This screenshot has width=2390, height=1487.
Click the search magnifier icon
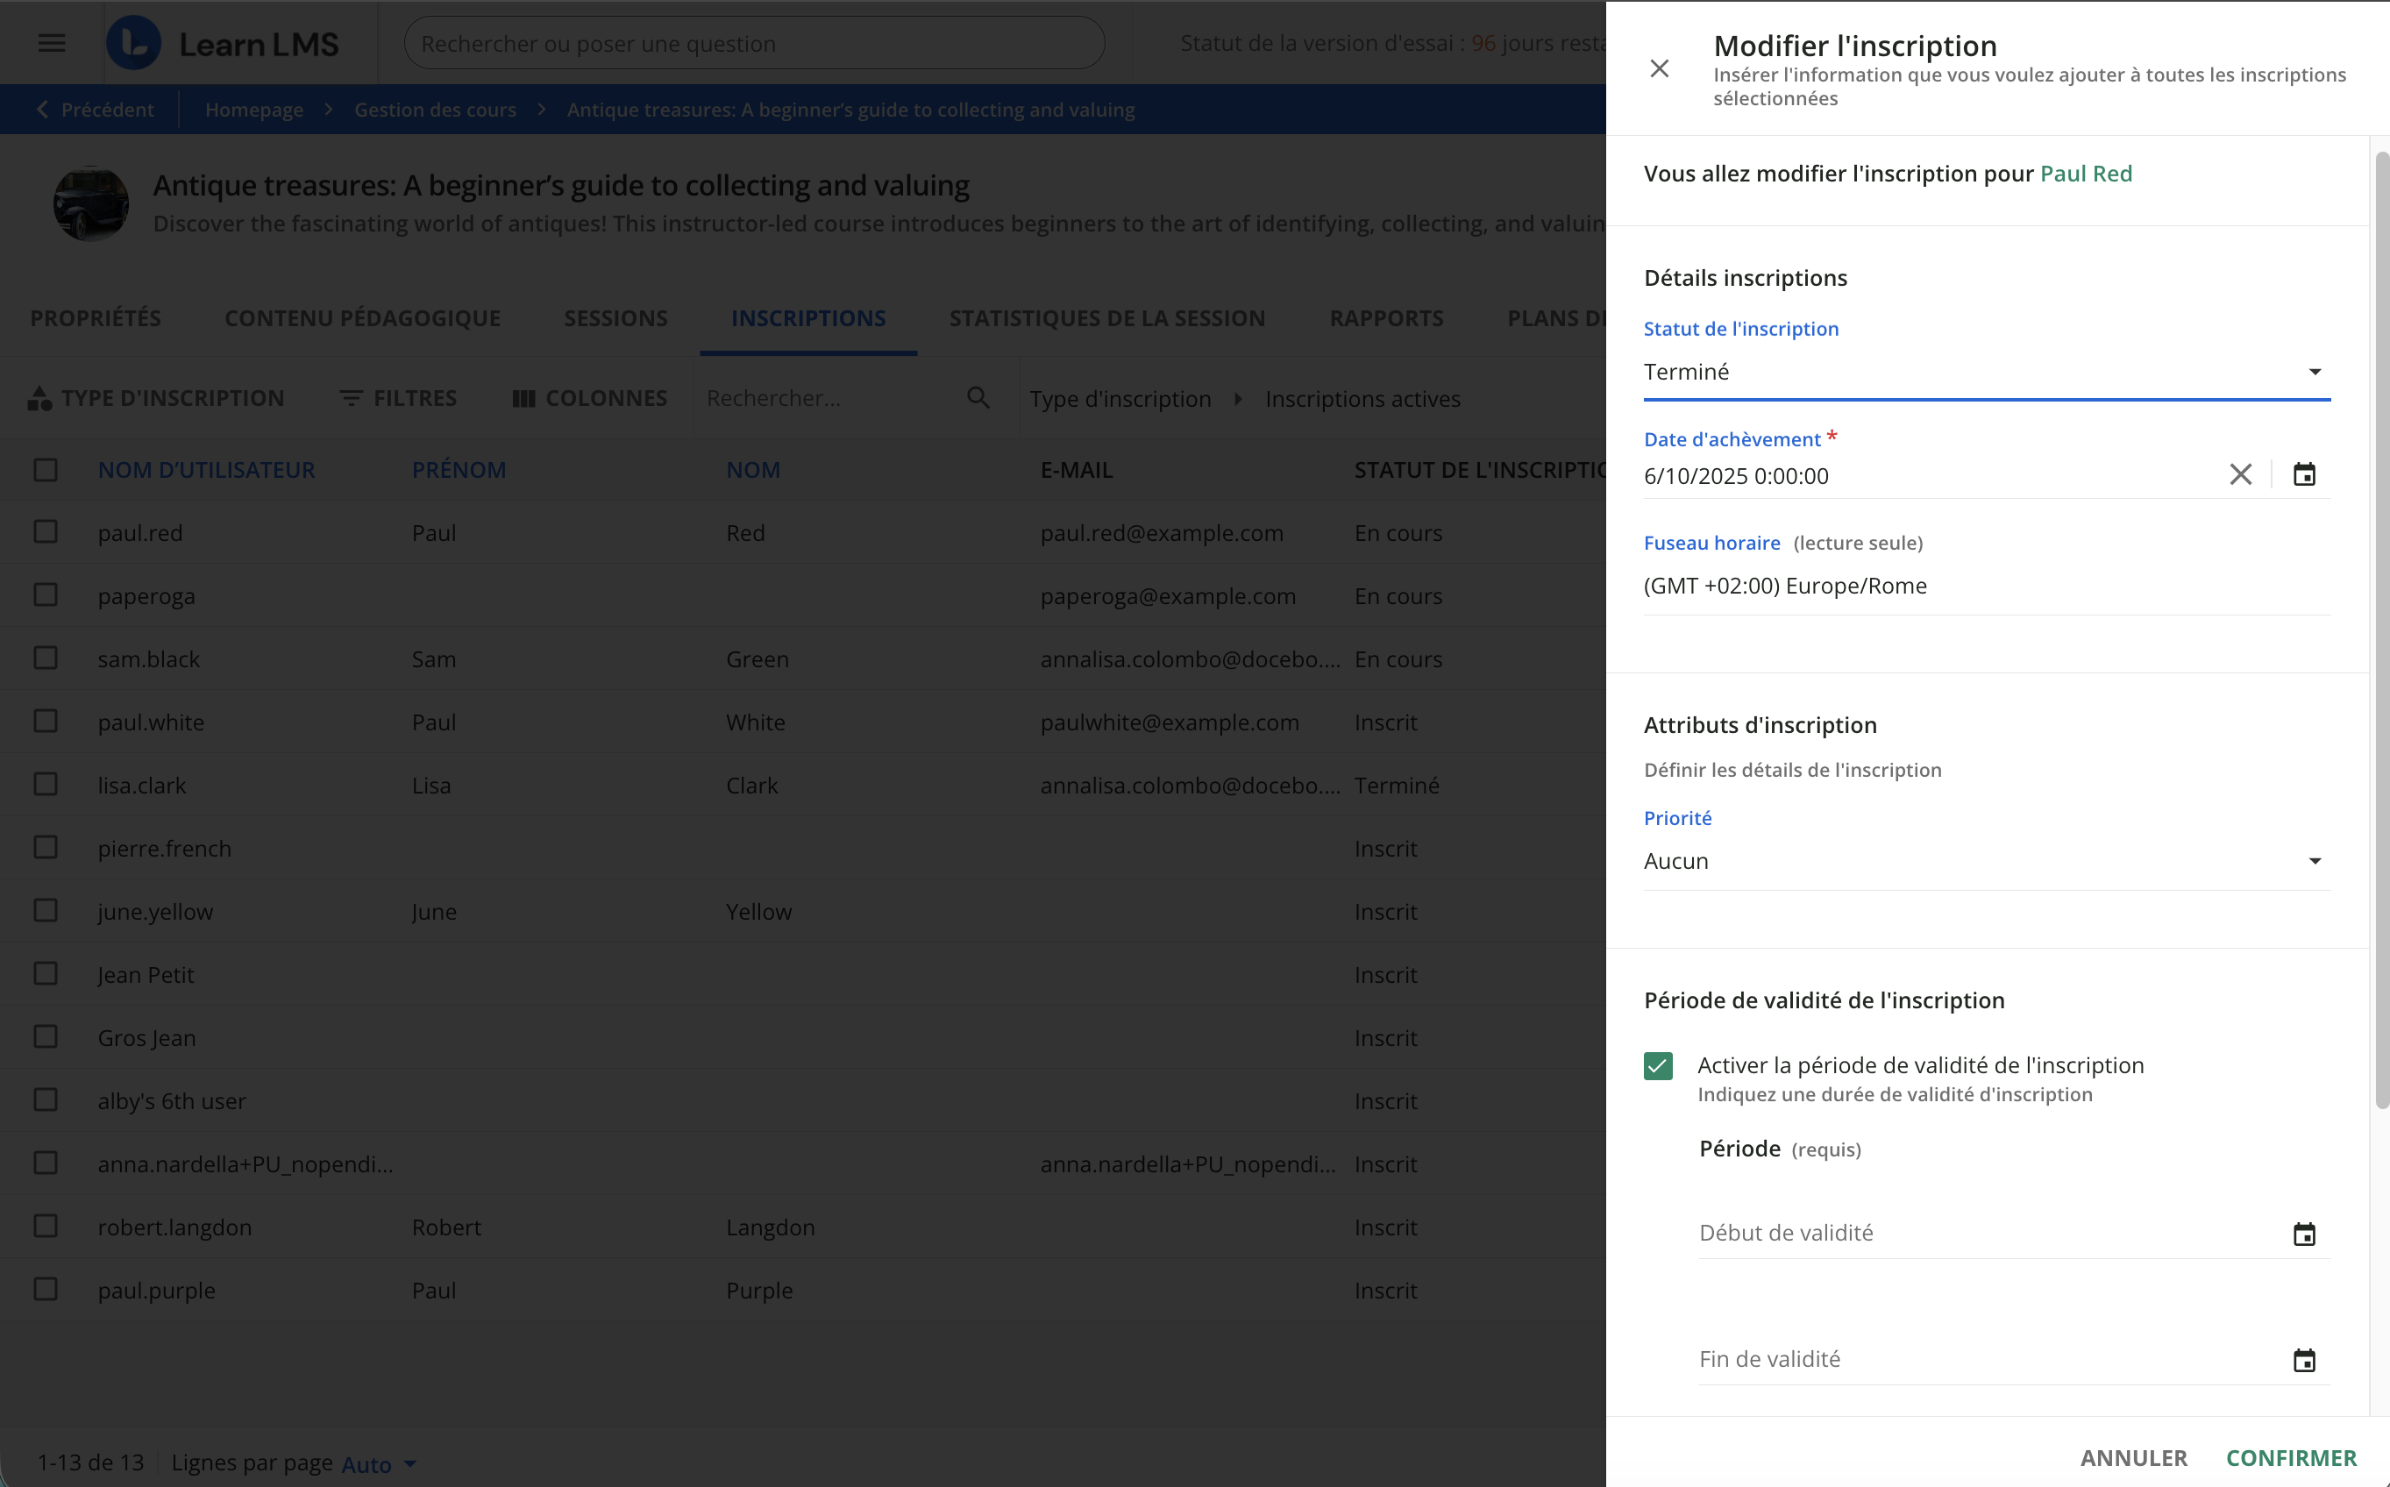click(x=978, y=397)
